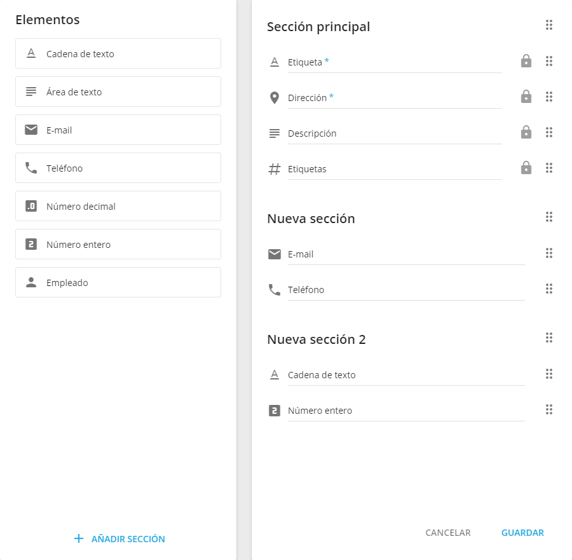Pick the Empleado element from the list
Image resolution: width=572 pixels, height=560 pixels.
point(118,282)
